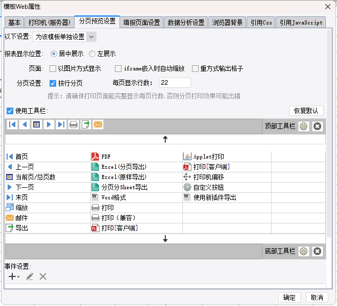Select the 邮件 button item

click(47, 218)
